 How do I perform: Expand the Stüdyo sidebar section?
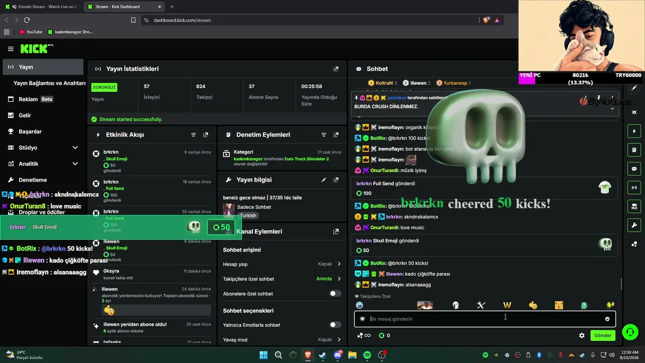pyautogui.click(x=75, y=148)
